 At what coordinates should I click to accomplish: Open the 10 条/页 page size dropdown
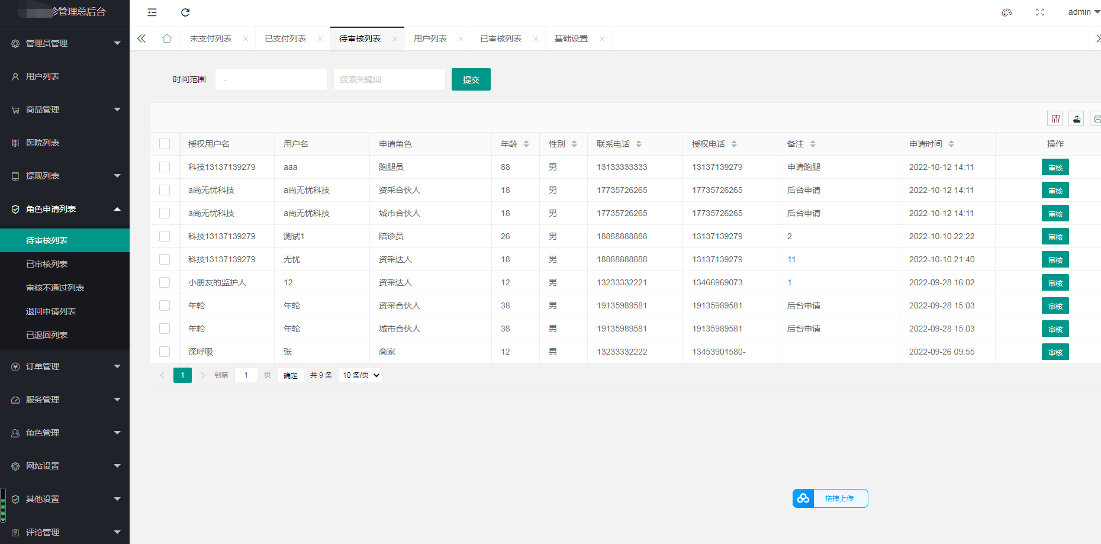pyautogui.click(x=360, y=375)
